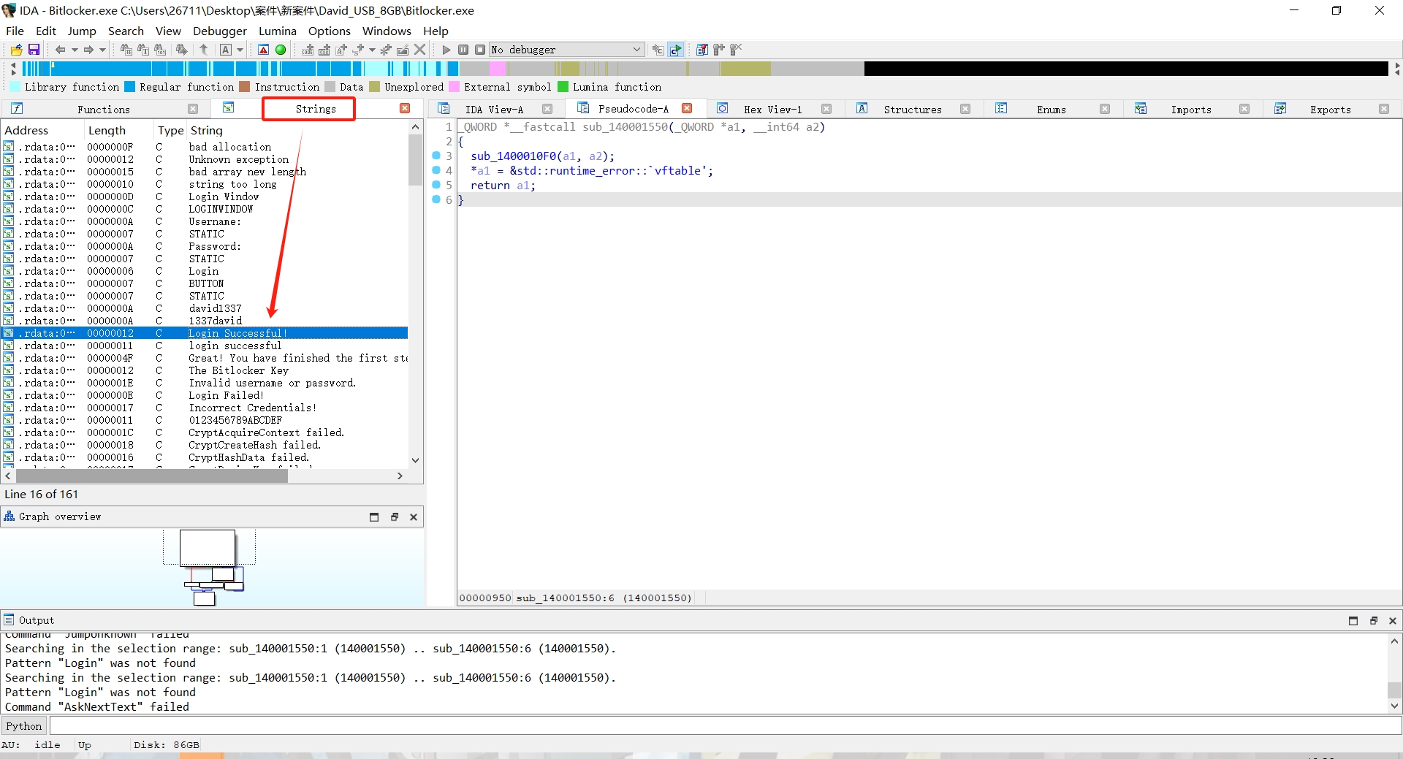The image size is (1403, 759).
Task: Select the 'david1337' string row
Action: [x=205, y=308]
